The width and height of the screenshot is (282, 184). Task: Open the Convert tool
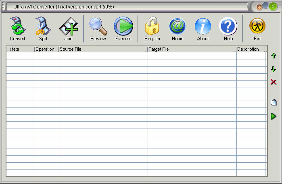(18, 29)
